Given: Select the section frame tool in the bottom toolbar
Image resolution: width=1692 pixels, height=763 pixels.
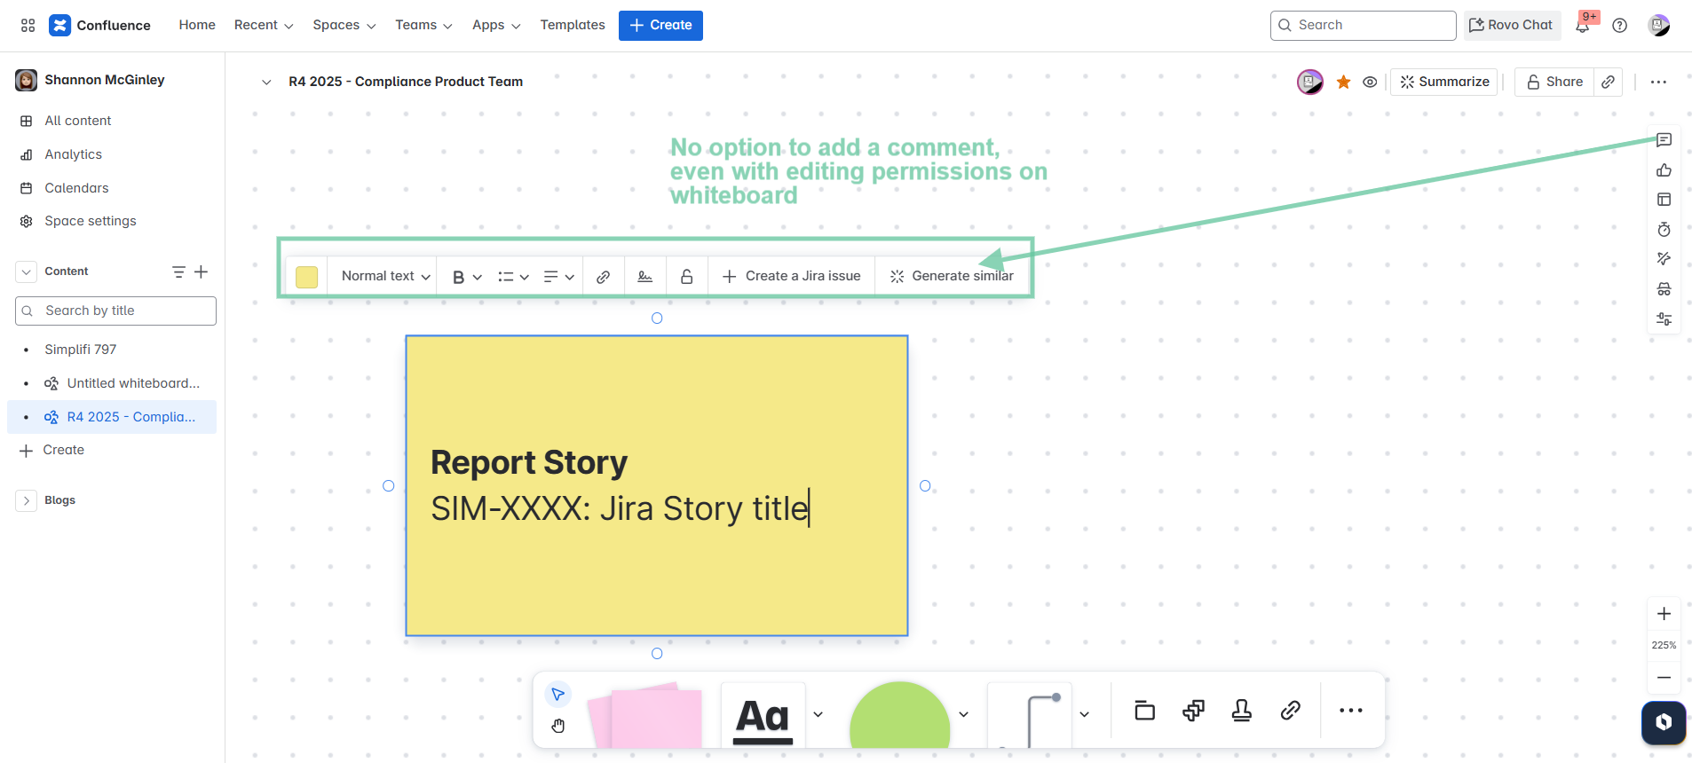Looking at the screenshot, I should pyautogui.click(x=1144, y=711).
